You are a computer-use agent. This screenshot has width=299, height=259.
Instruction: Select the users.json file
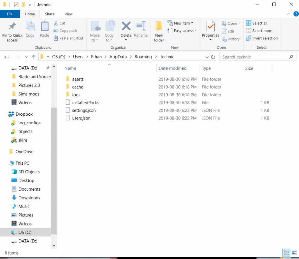tap(81, 118)
